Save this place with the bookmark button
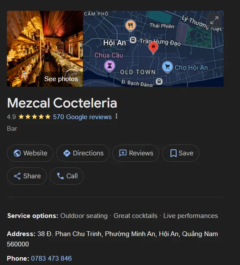This screenshot has width=240, height=265. click(x=181, y=153)
